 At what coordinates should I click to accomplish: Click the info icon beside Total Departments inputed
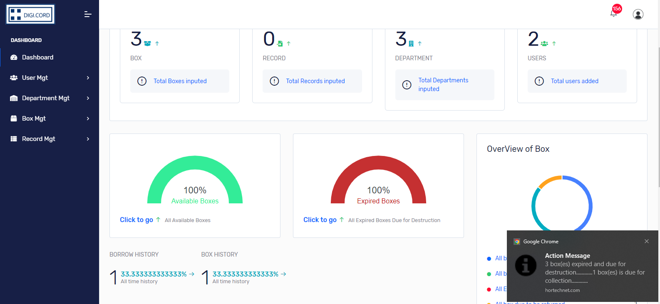(x=407, y=85)
